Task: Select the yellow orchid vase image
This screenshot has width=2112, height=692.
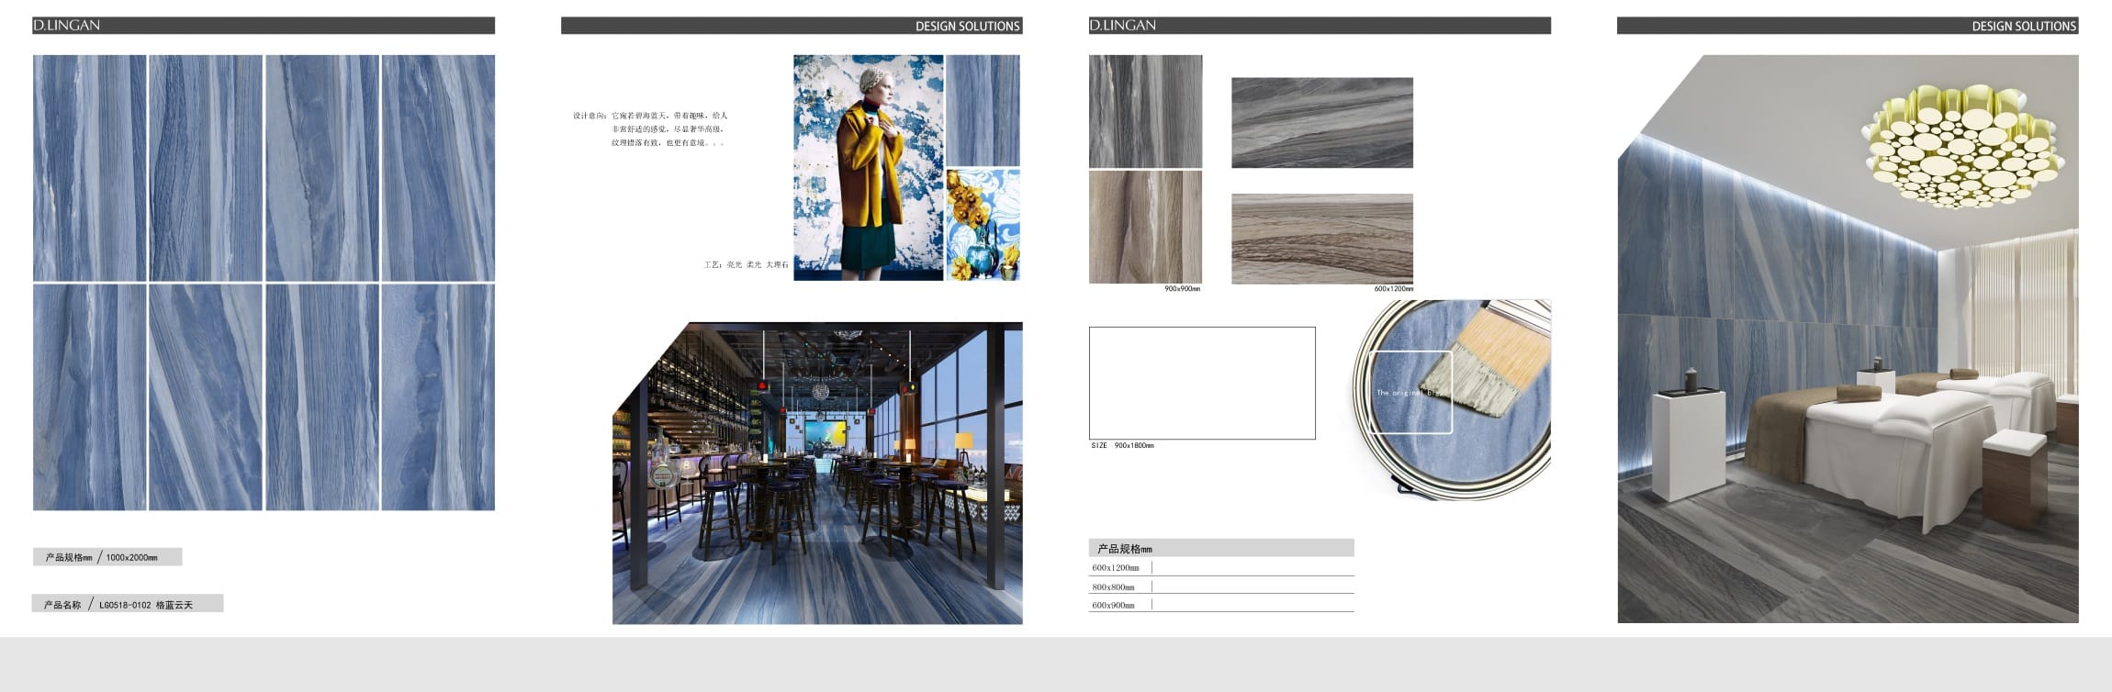Action: pyautogui.click(x=983, y=224)
